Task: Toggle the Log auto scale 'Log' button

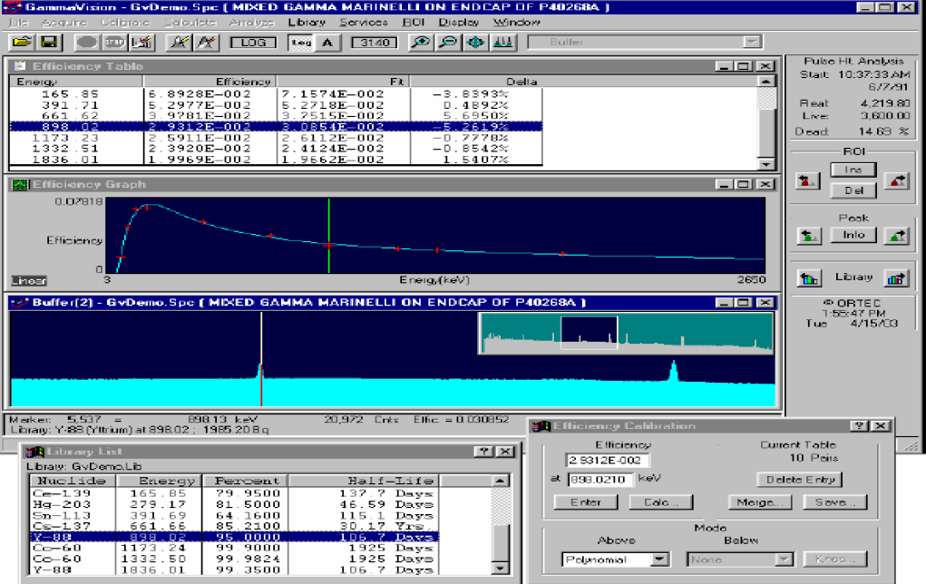Action: tap(301, 42)
